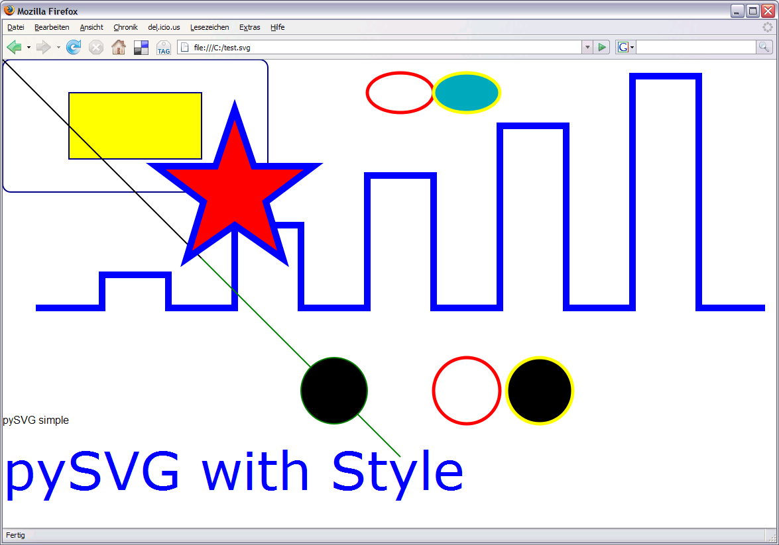The image size is (779, 545).
Task: Click the green Go arrow button
Action: coord(601,47)
